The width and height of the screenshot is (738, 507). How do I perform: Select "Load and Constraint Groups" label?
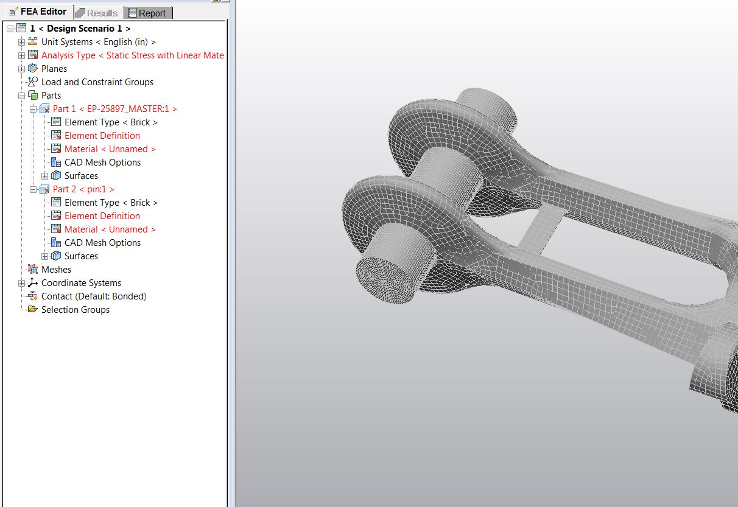point(97,82)
